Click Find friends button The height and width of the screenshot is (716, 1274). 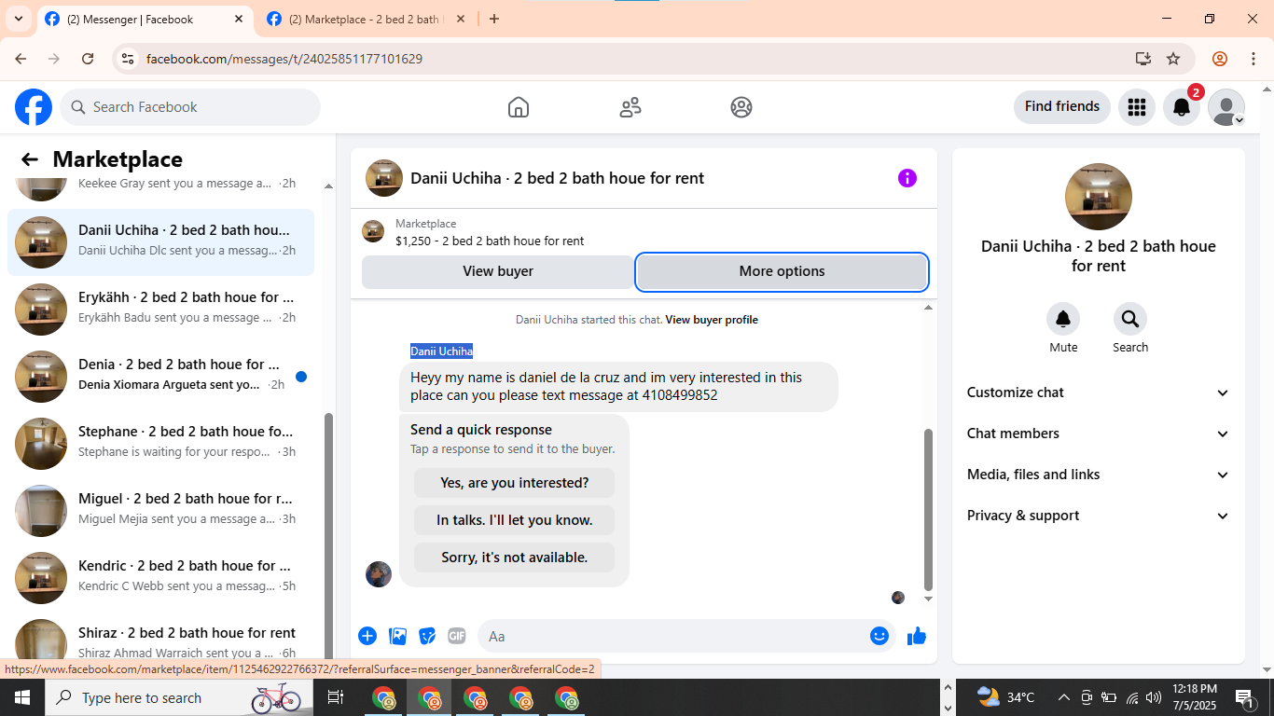1062,106
